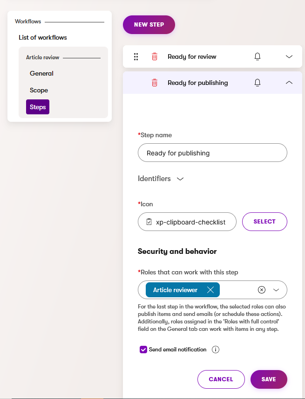Click bell icon for Ready for review
Image resolution: width=305 pixels, height=399 pixels.
click(257, 57)
